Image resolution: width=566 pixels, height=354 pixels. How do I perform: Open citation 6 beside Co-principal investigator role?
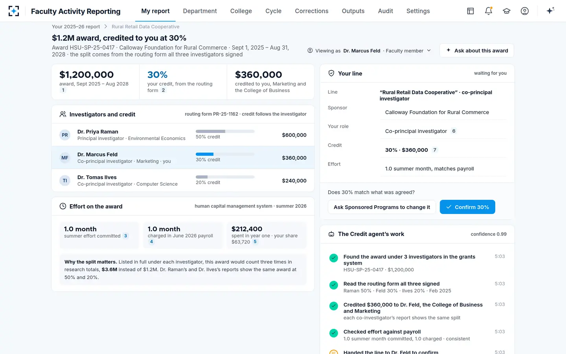[454, 131]
